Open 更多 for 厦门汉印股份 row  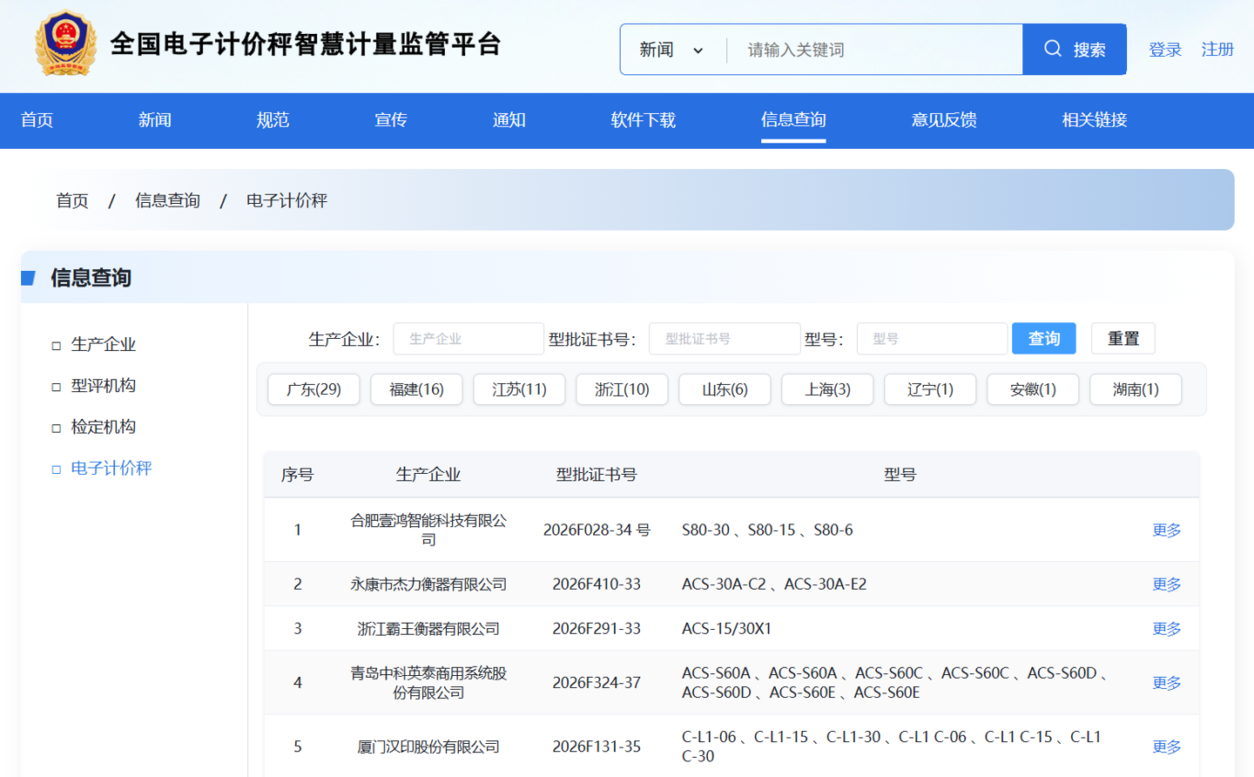(1167, 747)
